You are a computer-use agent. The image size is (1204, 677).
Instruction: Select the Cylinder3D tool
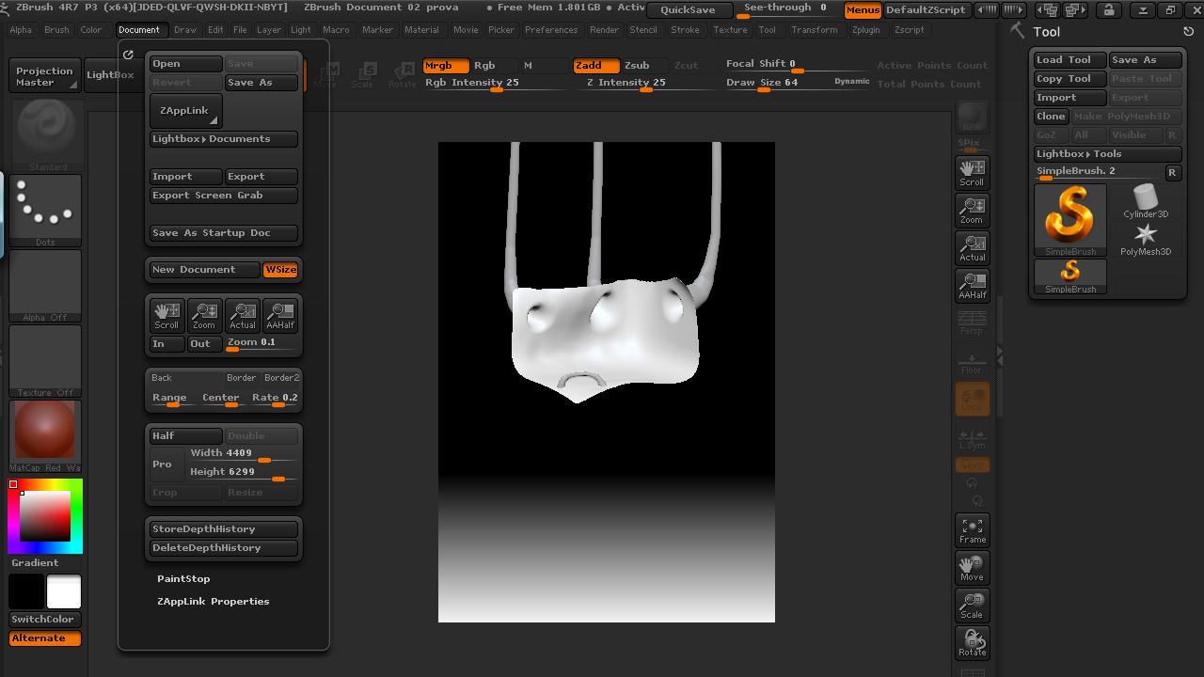tap(1146, 201)
